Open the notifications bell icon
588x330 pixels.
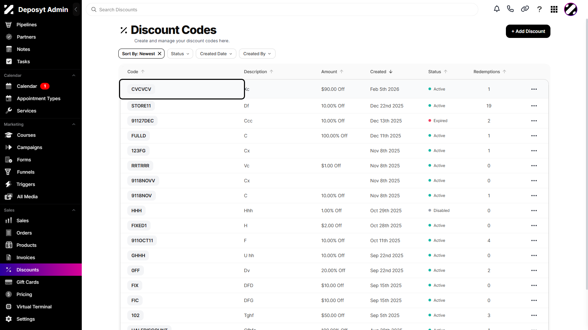497,9
